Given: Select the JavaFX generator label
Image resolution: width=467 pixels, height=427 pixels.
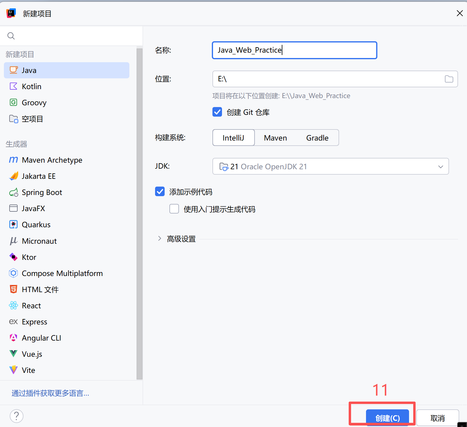Looking at the screenshot, I should 33,208.
